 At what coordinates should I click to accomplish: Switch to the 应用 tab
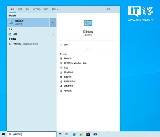click(x=20, y=9)
